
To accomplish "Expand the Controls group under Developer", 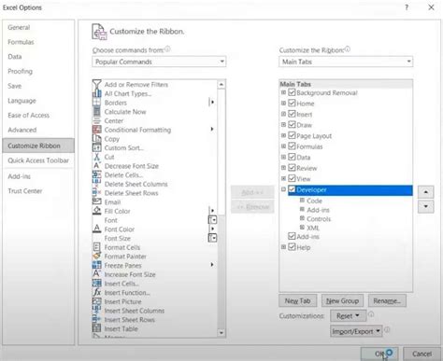I will pyautogui.click(x=302, y=218).
